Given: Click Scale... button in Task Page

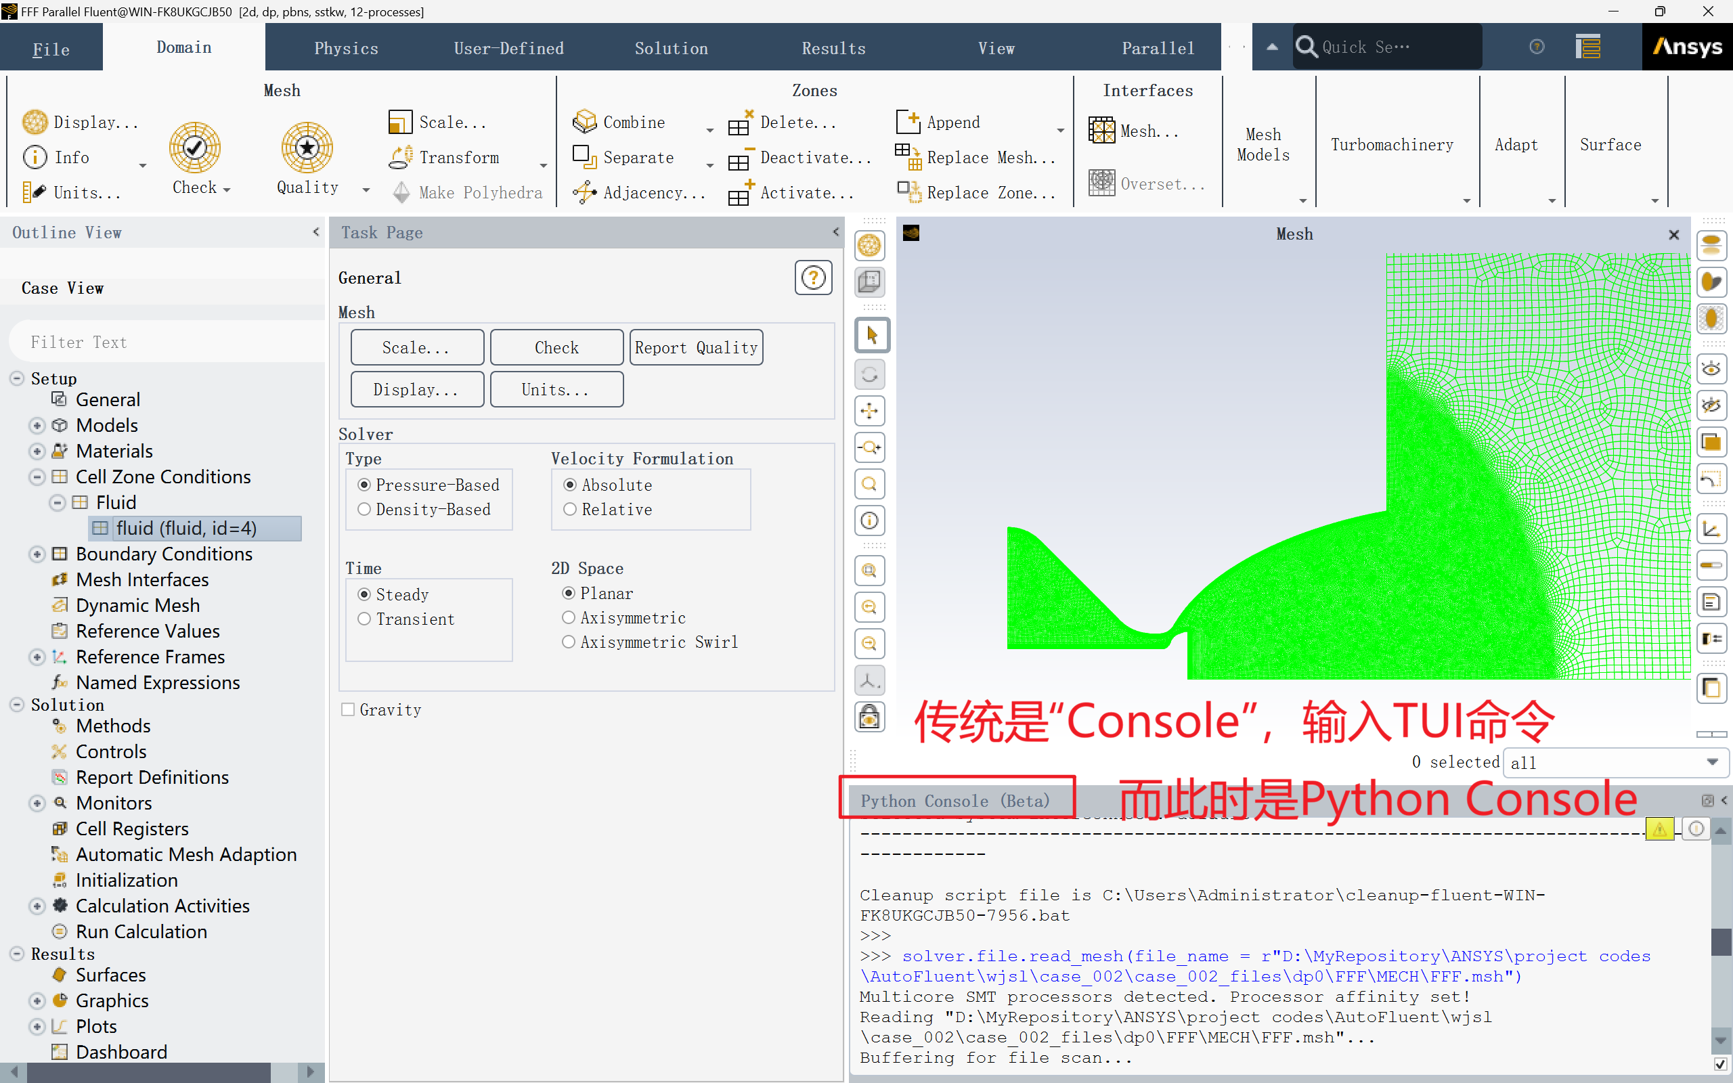Looking at the screenshot, I should tap(417, 348).
